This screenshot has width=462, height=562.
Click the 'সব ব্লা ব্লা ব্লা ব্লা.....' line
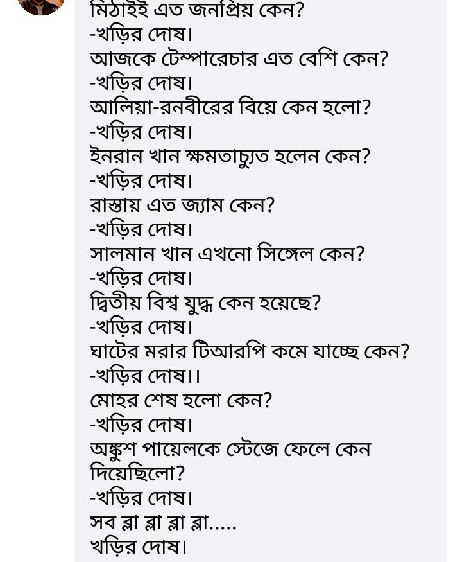click(x=163, y=522)
